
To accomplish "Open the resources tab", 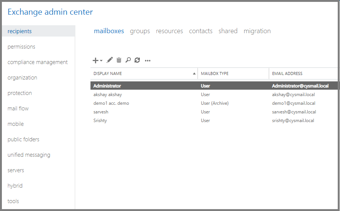I will tap(169, 31).
